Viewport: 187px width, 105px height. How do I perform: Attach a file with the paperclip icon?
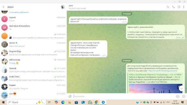click(x=70, y=97)
